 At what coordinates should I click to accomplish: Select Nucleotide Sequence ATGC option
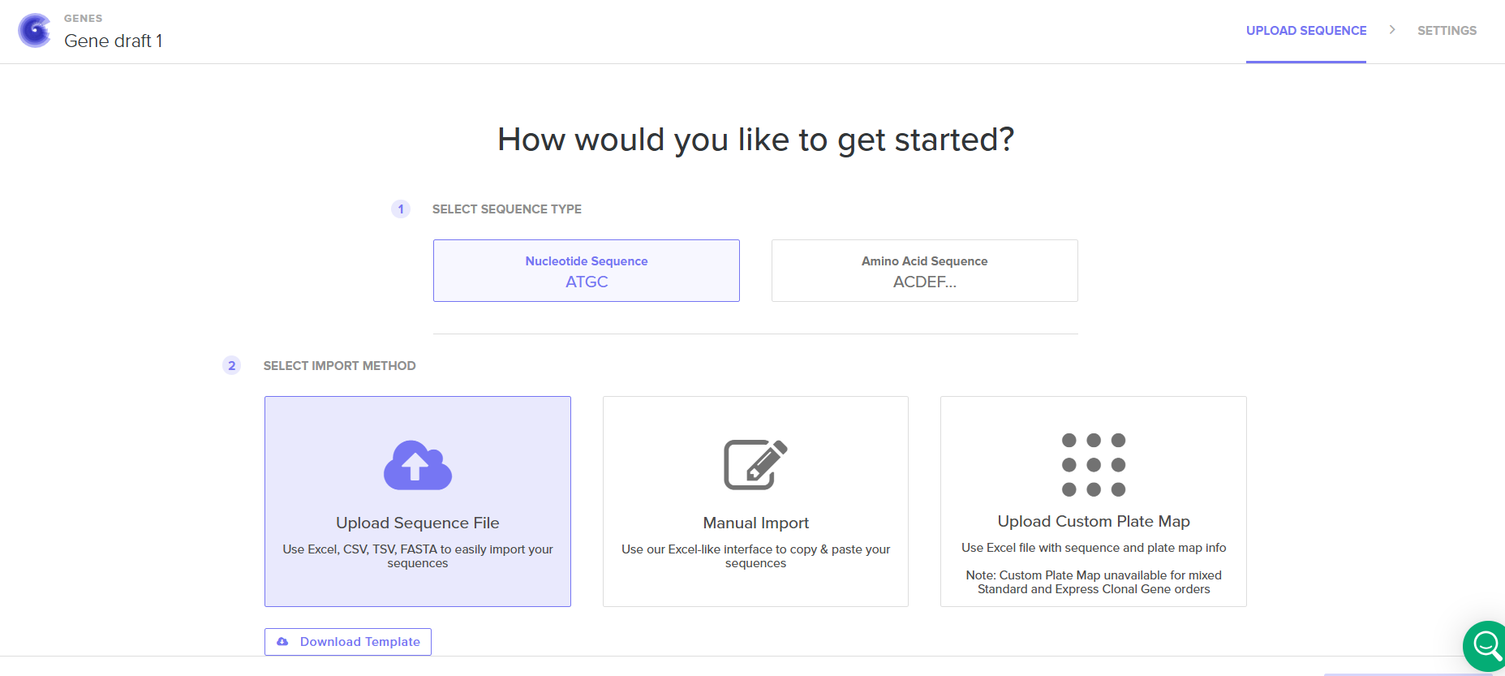(x=586, y=271)
